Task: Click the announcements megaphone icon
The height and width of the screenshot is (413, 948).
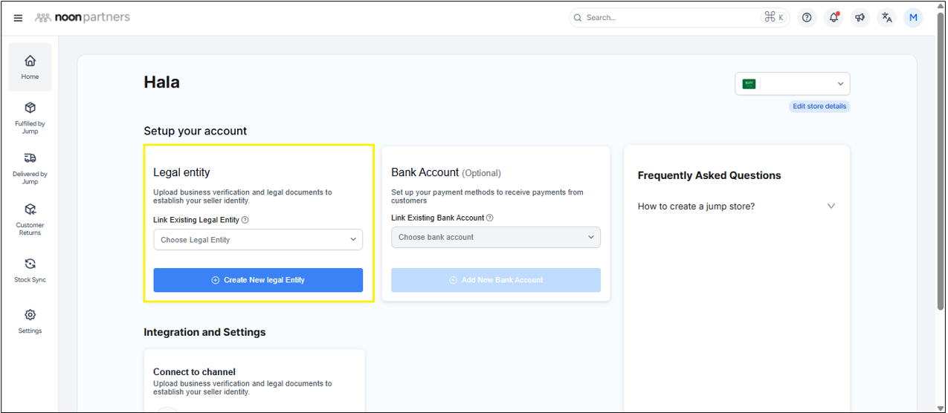Action: point(860,18)
